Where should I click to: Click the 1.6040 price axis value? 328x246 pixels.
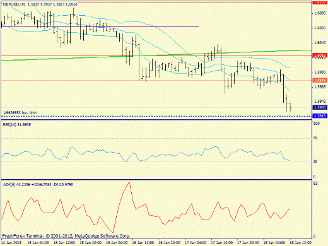coord(320,43)
